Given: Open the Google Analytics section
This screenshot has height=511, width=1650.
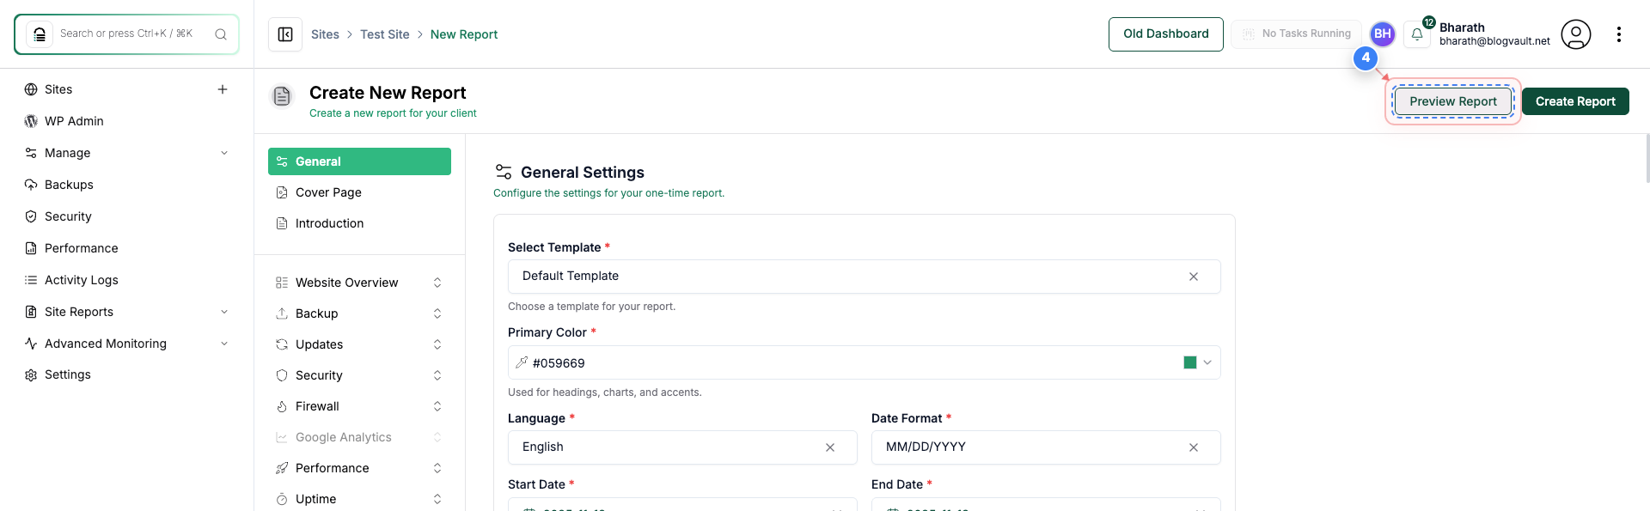Looking at the screenshot, I should [x=359, y=437].
